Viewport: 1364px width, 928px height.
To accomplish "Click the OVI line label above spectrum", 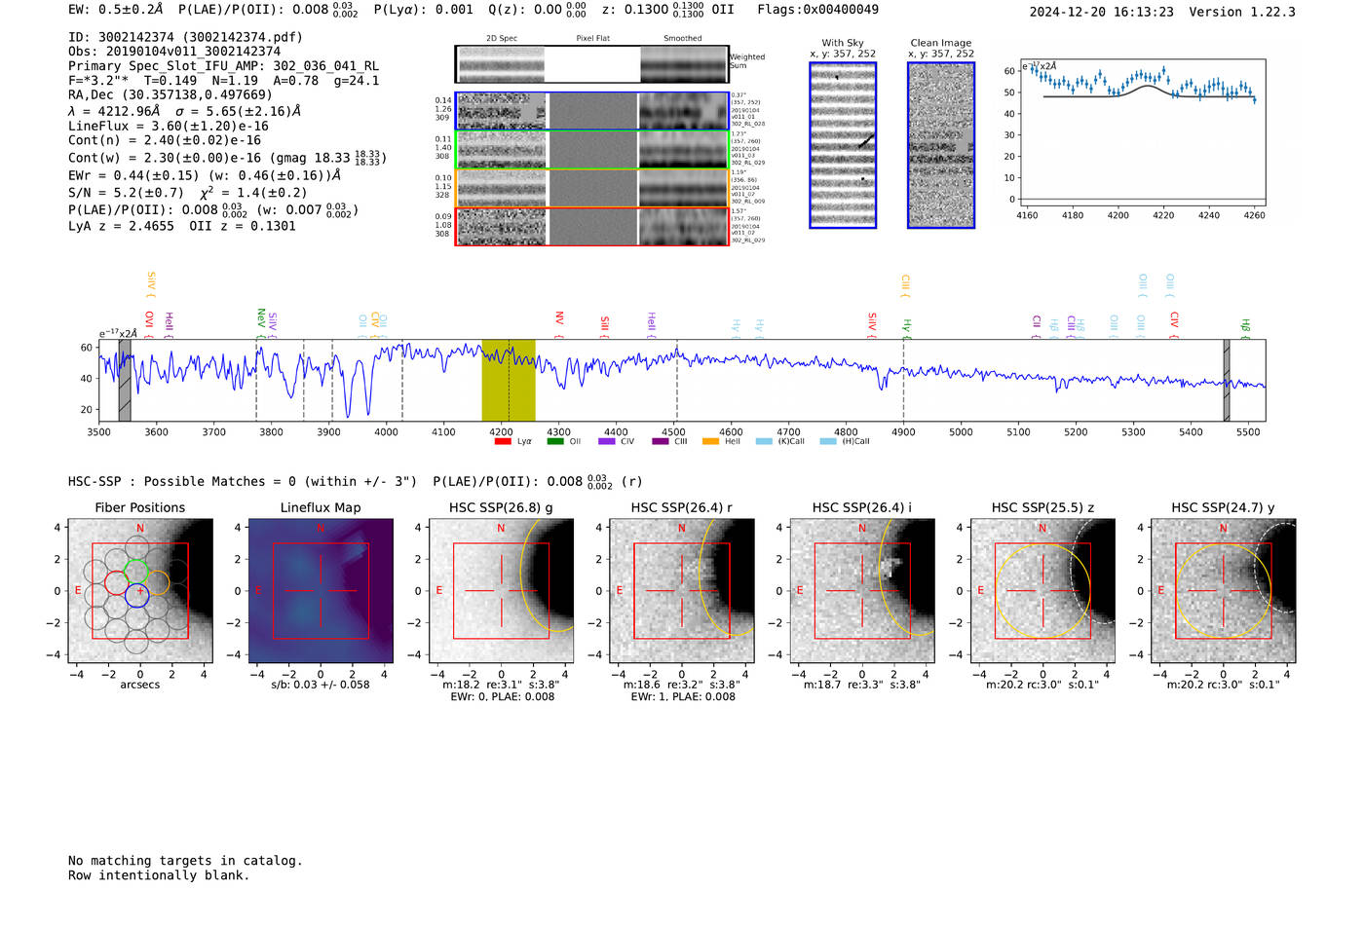I will (x=149, y=322).
